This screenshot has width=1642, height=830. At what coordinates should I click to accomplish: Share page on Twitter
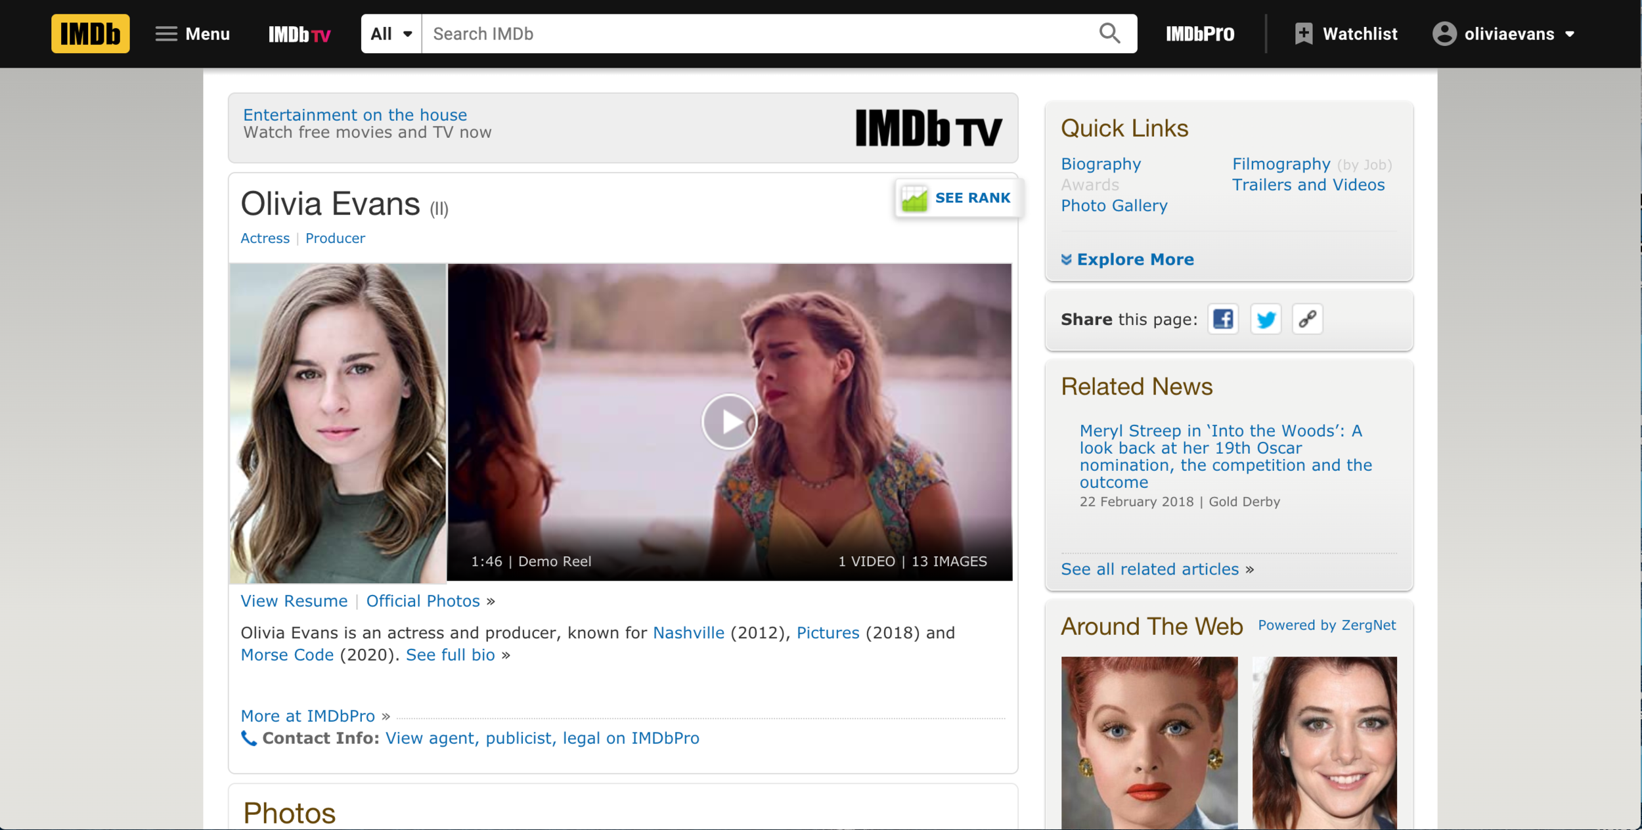point(1265,319)
